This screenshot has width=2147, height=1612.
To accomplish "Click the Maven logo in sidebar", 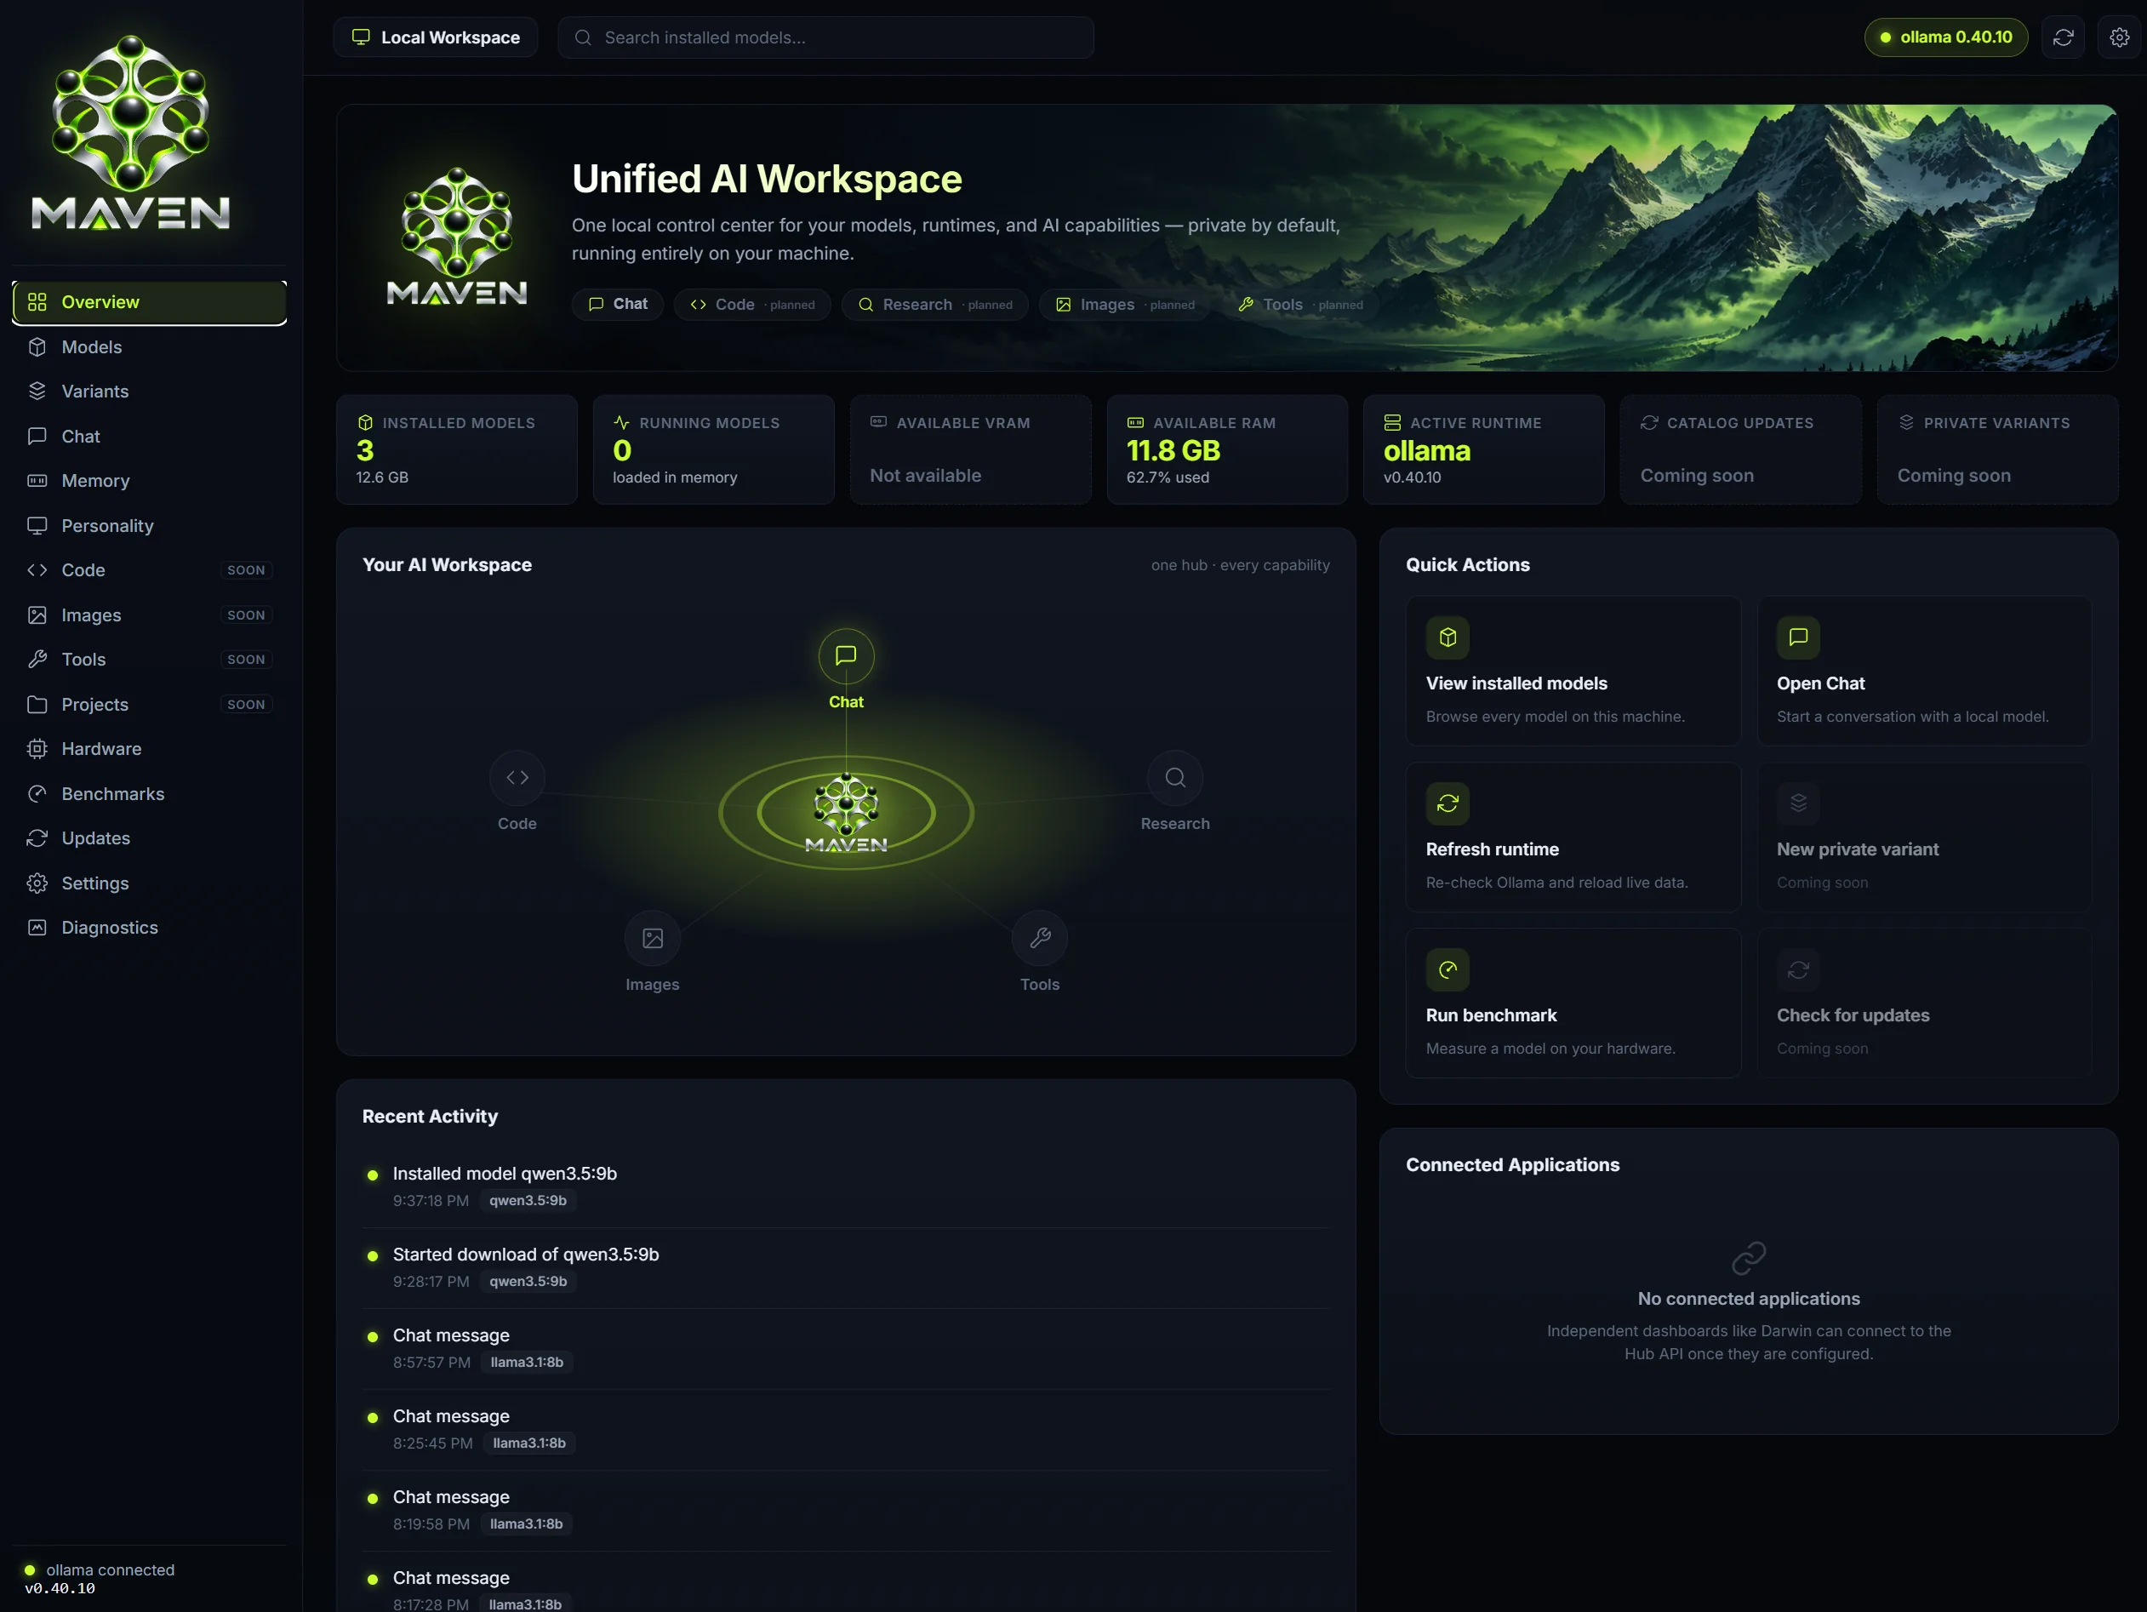I will click(130, 133).
